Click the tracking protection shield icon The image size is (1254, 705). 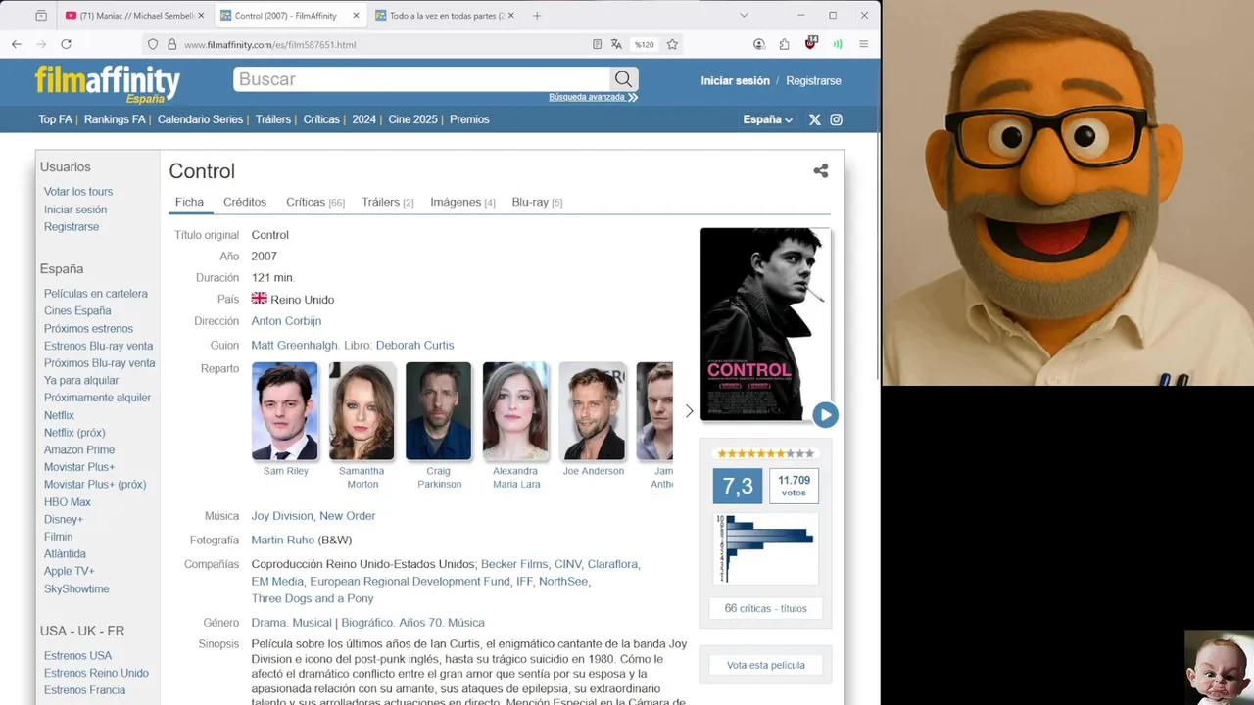pyautogui.click(x=153, y=44)
